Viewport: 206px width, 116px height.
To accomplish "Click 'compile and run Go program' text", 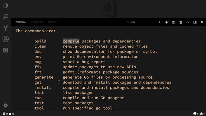I will pos(93,98).
